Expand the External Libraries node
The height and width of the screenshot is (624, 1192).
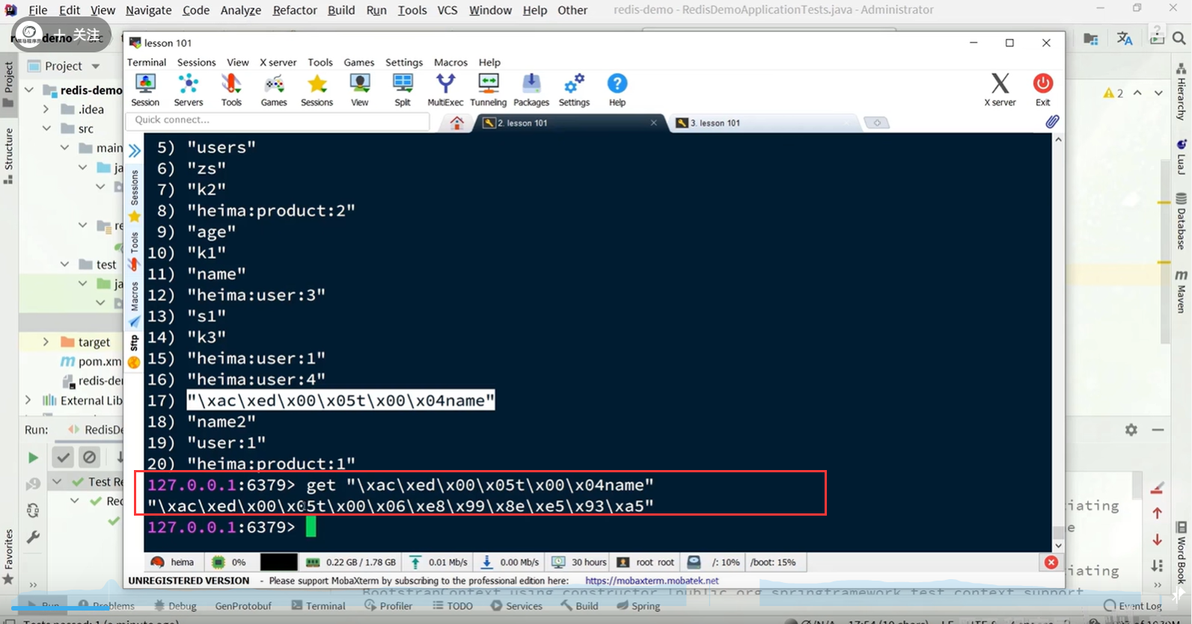click(x=29, y=401)
